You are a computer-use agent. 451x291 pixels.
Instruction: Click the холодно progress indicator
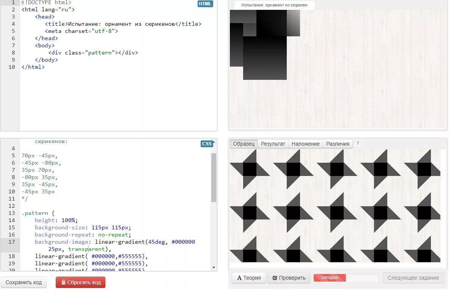click(330, 277)
